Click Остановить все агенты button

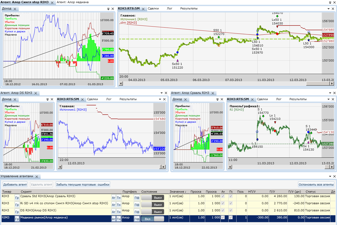coord(316,185)
